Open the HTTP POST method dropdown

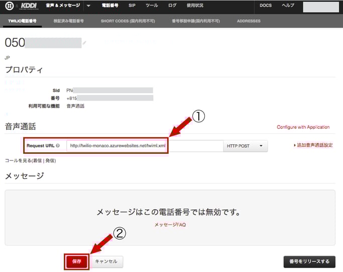click(x=245, y=146)
